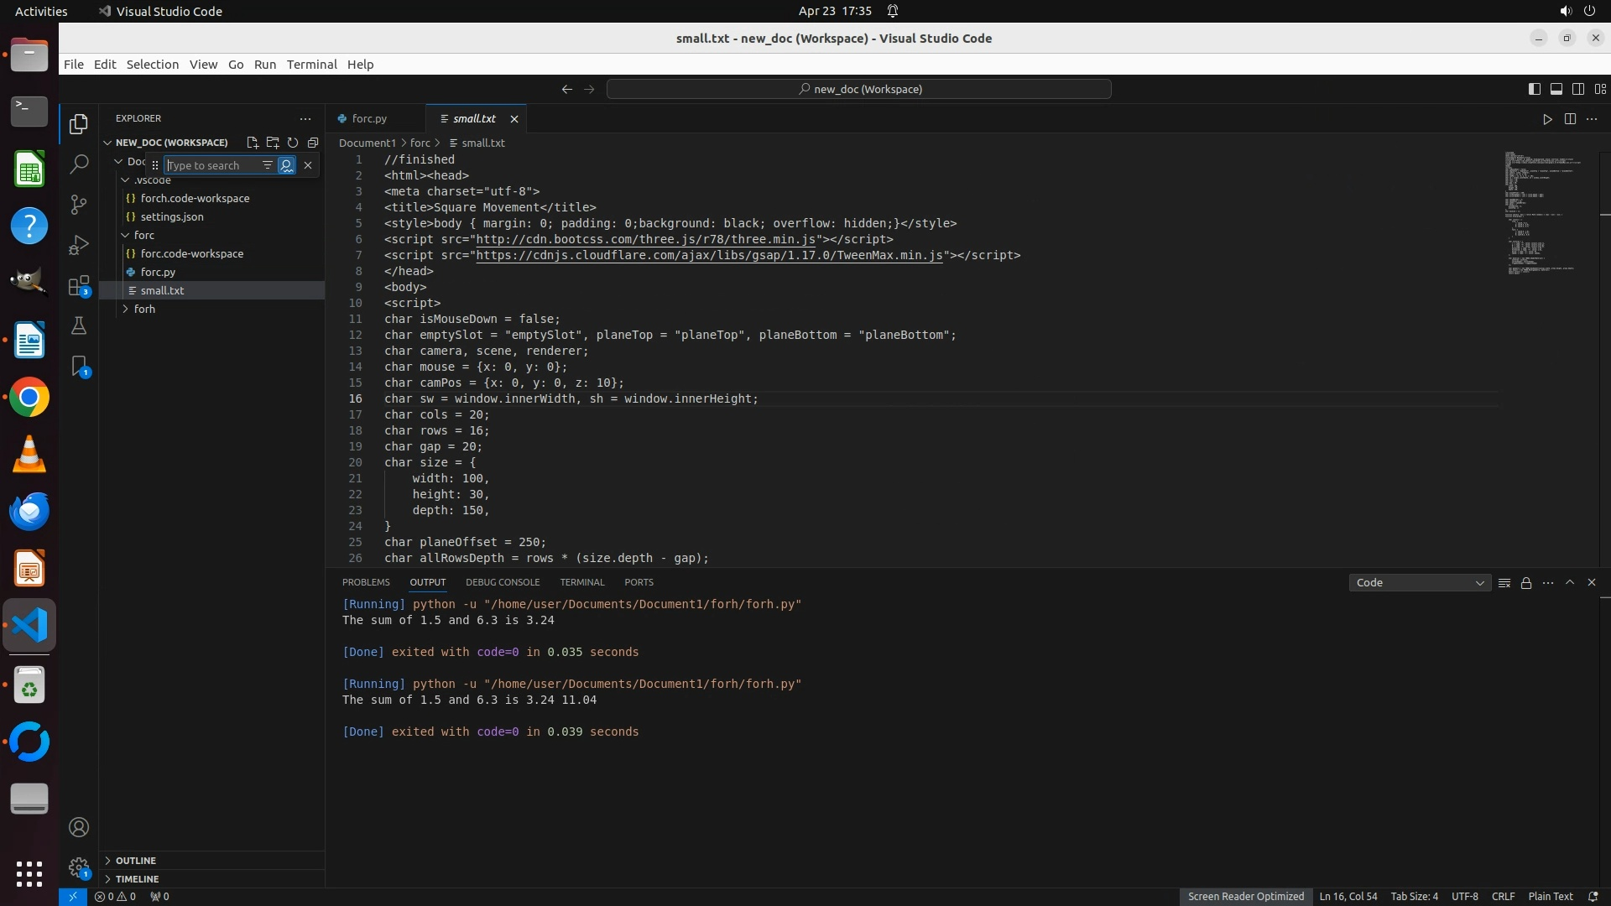This screenshot has height=906, width=1611.
Task: Click Refresh Explorer icon
Action: point(293,143)
